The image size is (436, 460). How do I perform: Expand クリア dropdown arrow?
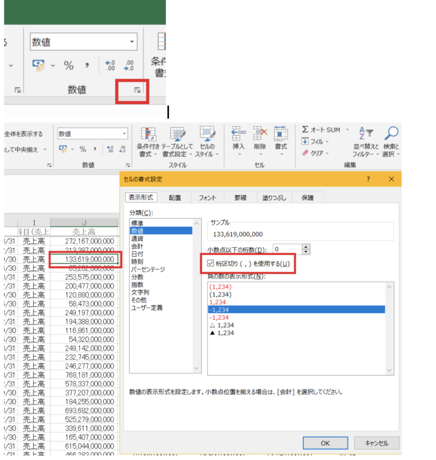tap(327, 153)
